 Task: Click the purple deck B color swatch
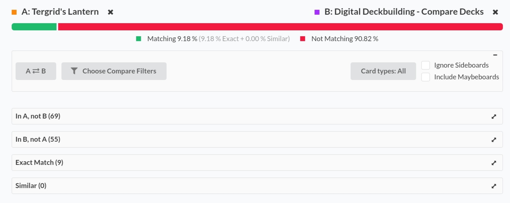(x=317, y=12)
